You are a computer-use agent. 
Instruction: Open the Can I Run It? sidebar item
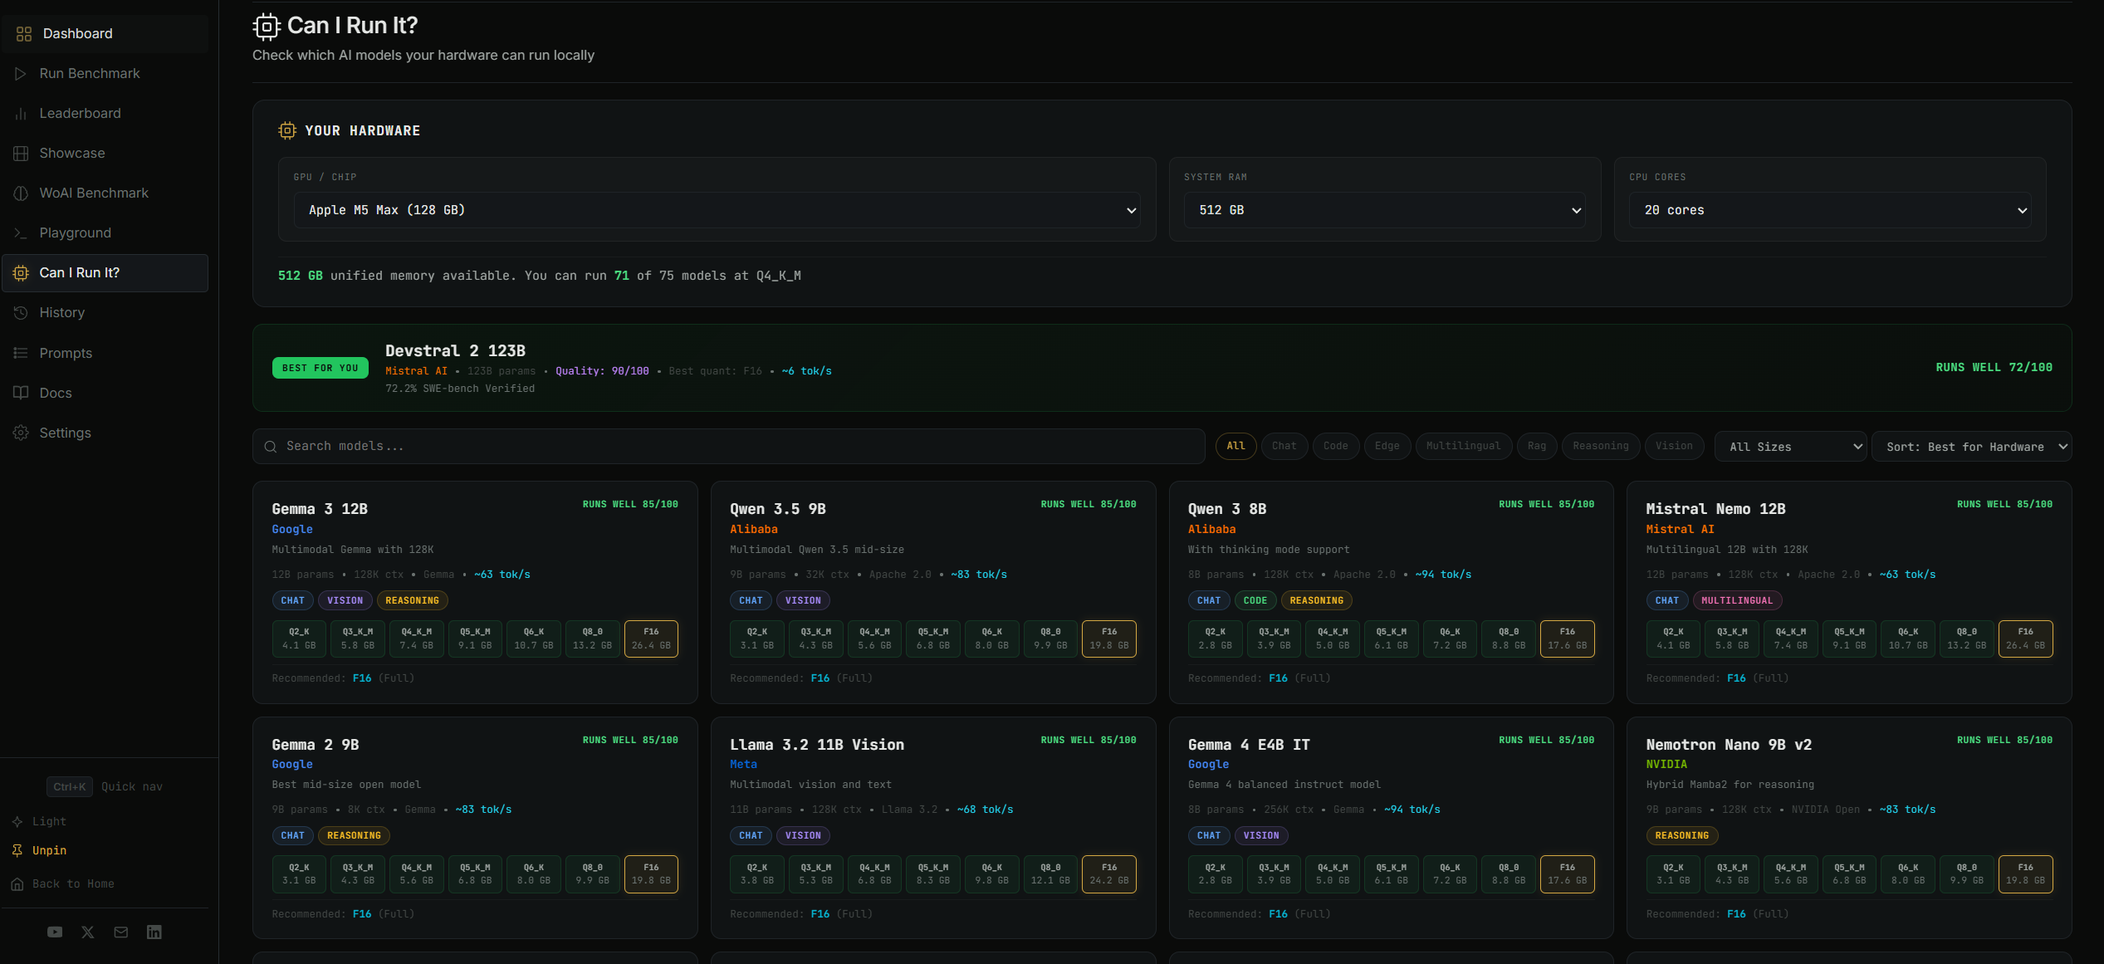pos(105,273)
